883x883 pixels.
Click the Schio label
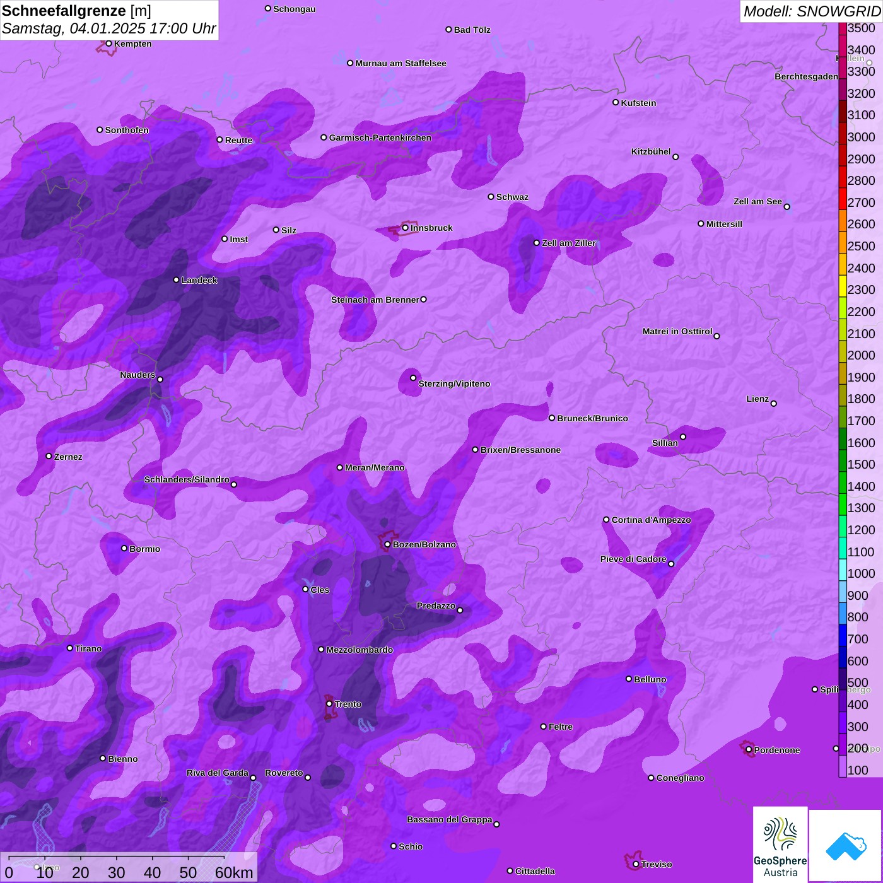[411, 846]
